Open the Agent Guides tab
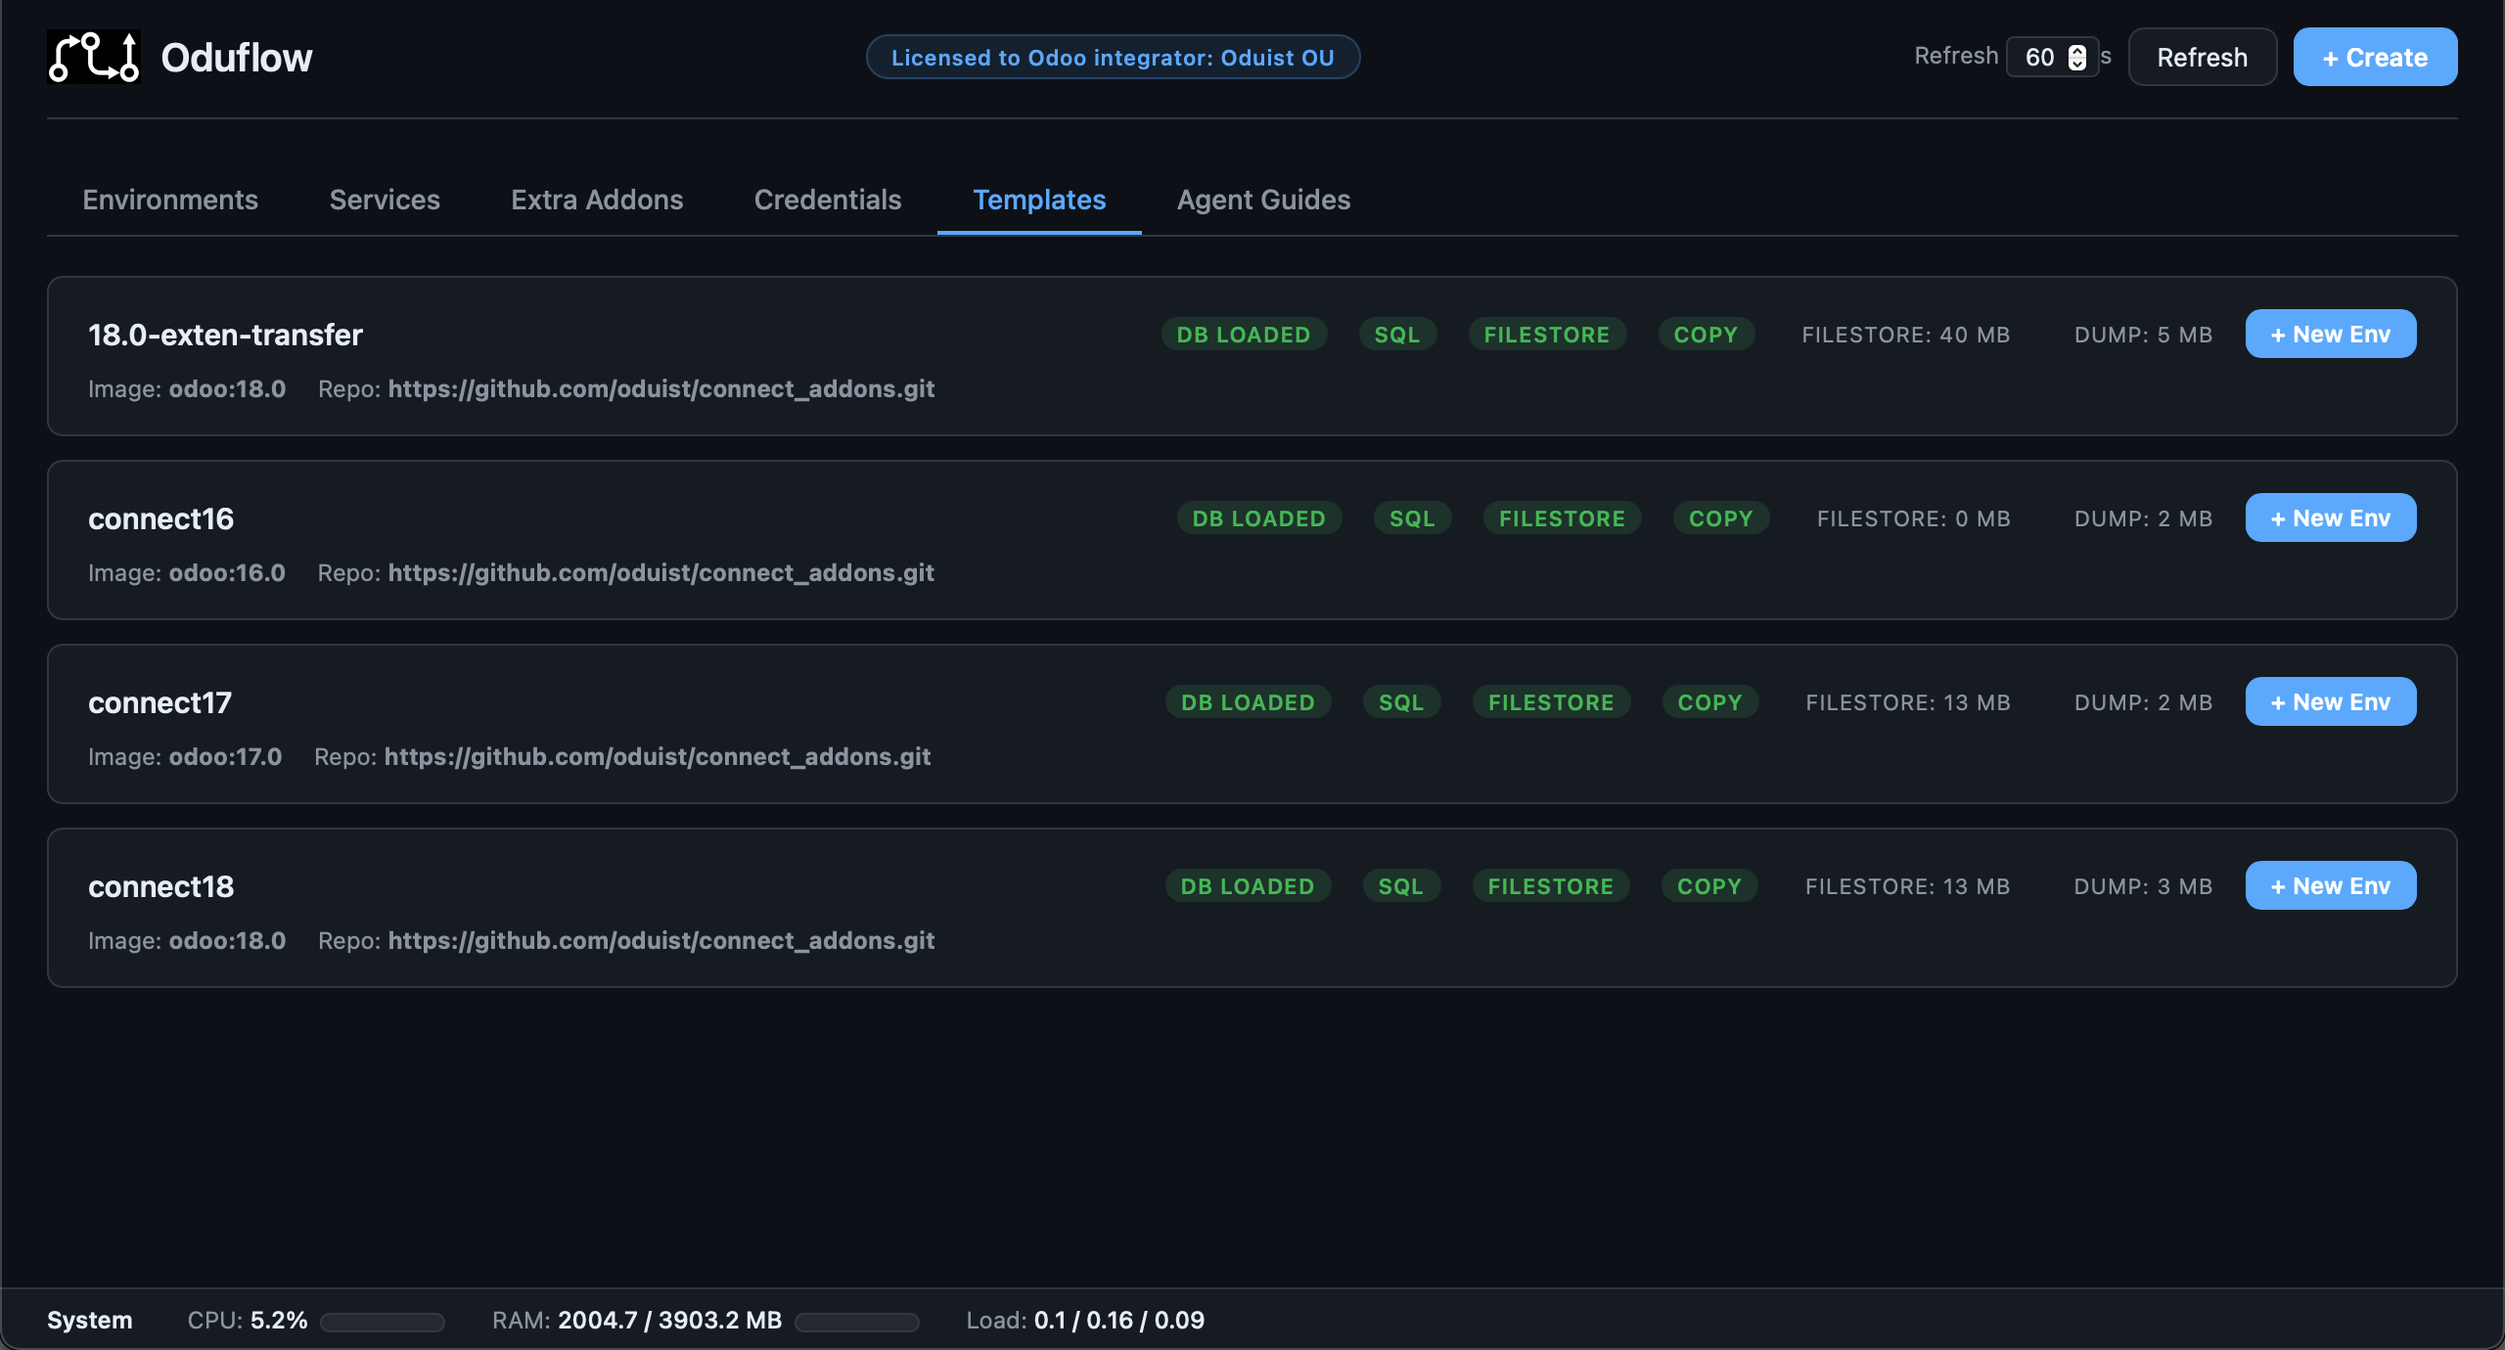 point(1262,200)
